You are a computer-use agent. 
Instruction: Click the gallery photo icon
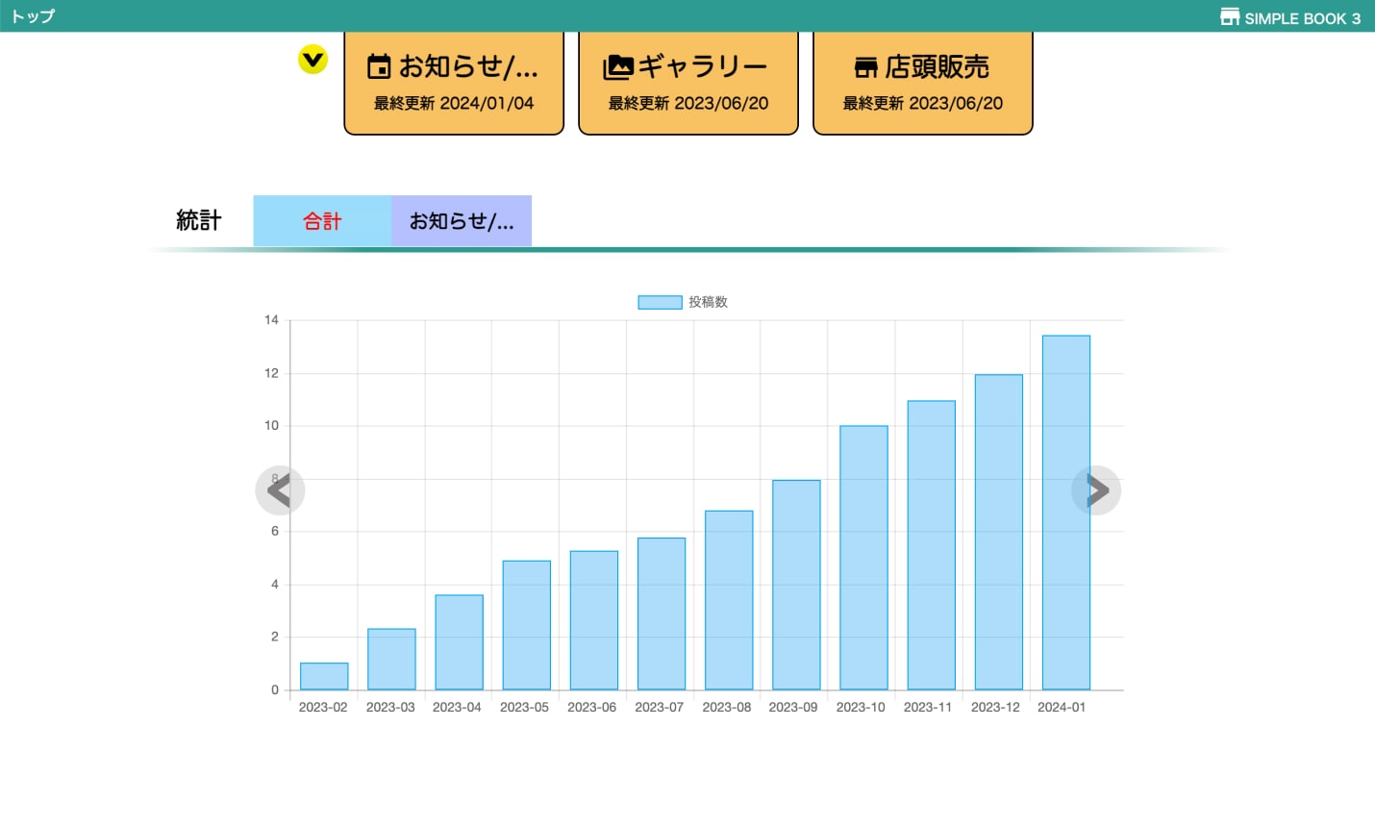[618, 67]
